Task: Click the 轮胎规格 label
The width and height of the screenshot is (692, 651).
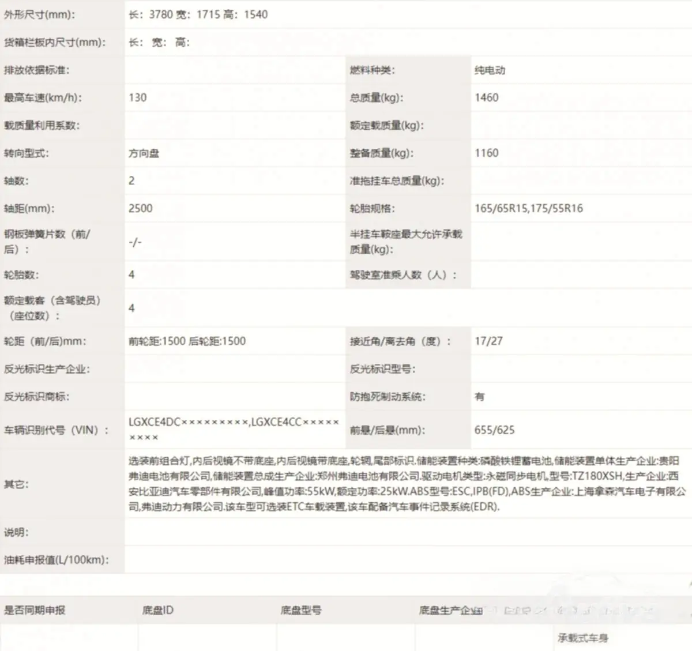Action: [x=372, y=208]
